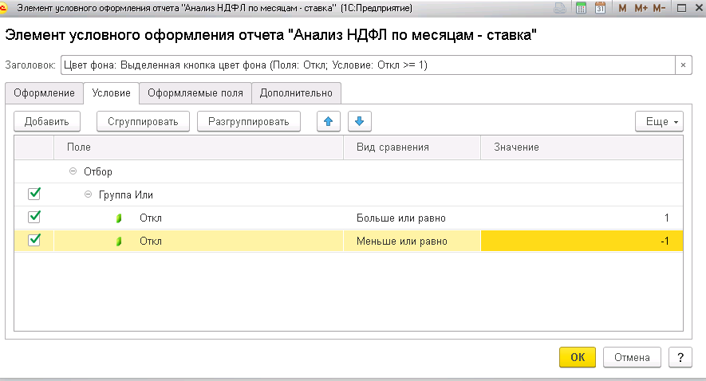Open help with the ? button
The width and height of the screenshot is (706, 381).
tap(680, 358)
